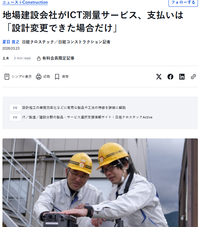Copy article link with chain icon
This screenshot has width=201, height=227.
click(x=193, y=77)
